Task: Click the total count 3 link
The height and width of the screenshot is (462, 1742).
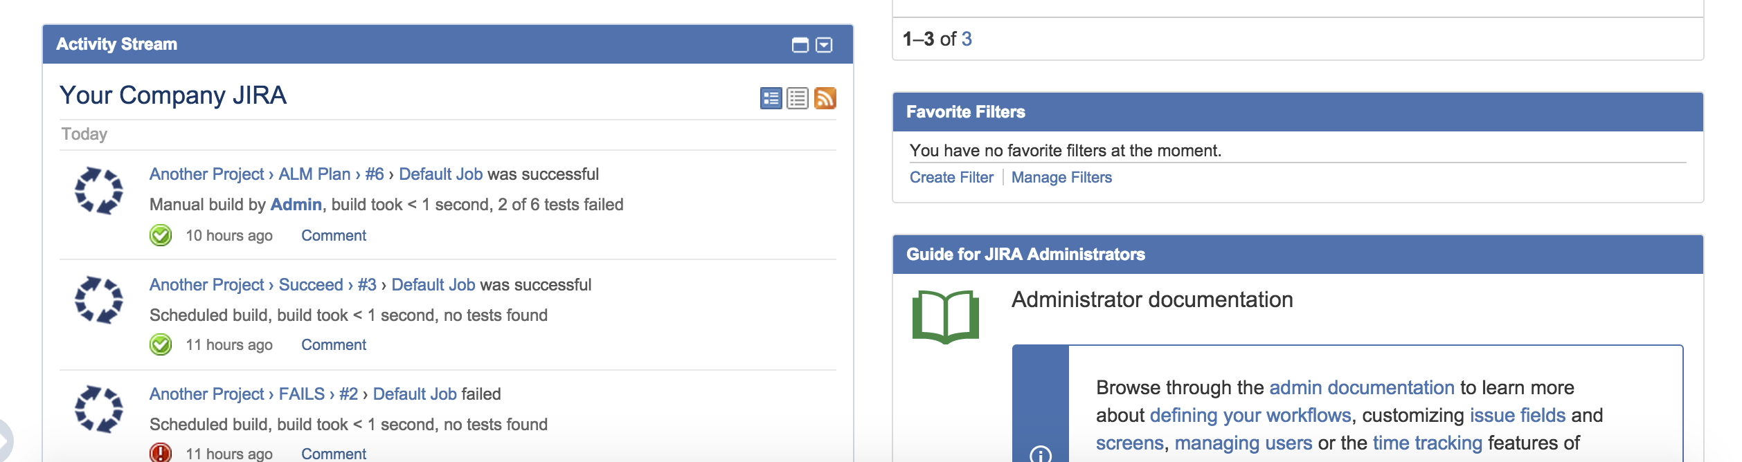Action: pyautogui.click(x=967, y=39)
